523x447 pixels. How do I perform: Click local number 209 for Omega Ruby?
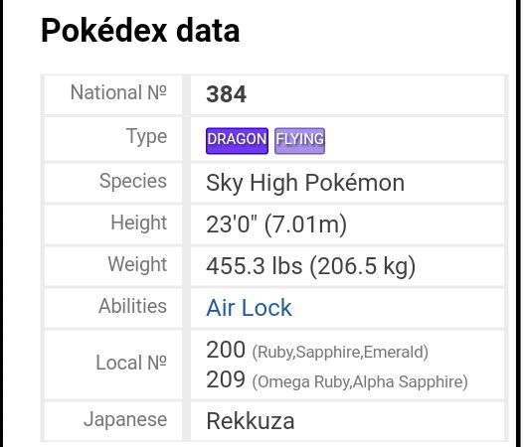226,379
